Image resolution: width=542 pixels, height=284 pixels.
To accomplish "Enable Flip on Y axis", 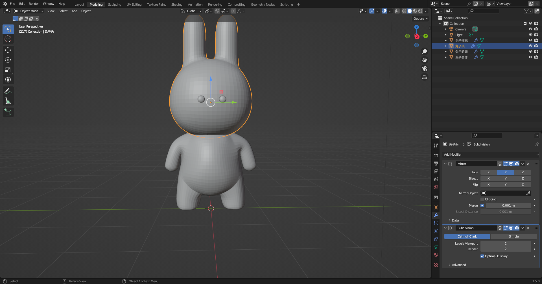I will pyautogui.click(x=506, y=185).
